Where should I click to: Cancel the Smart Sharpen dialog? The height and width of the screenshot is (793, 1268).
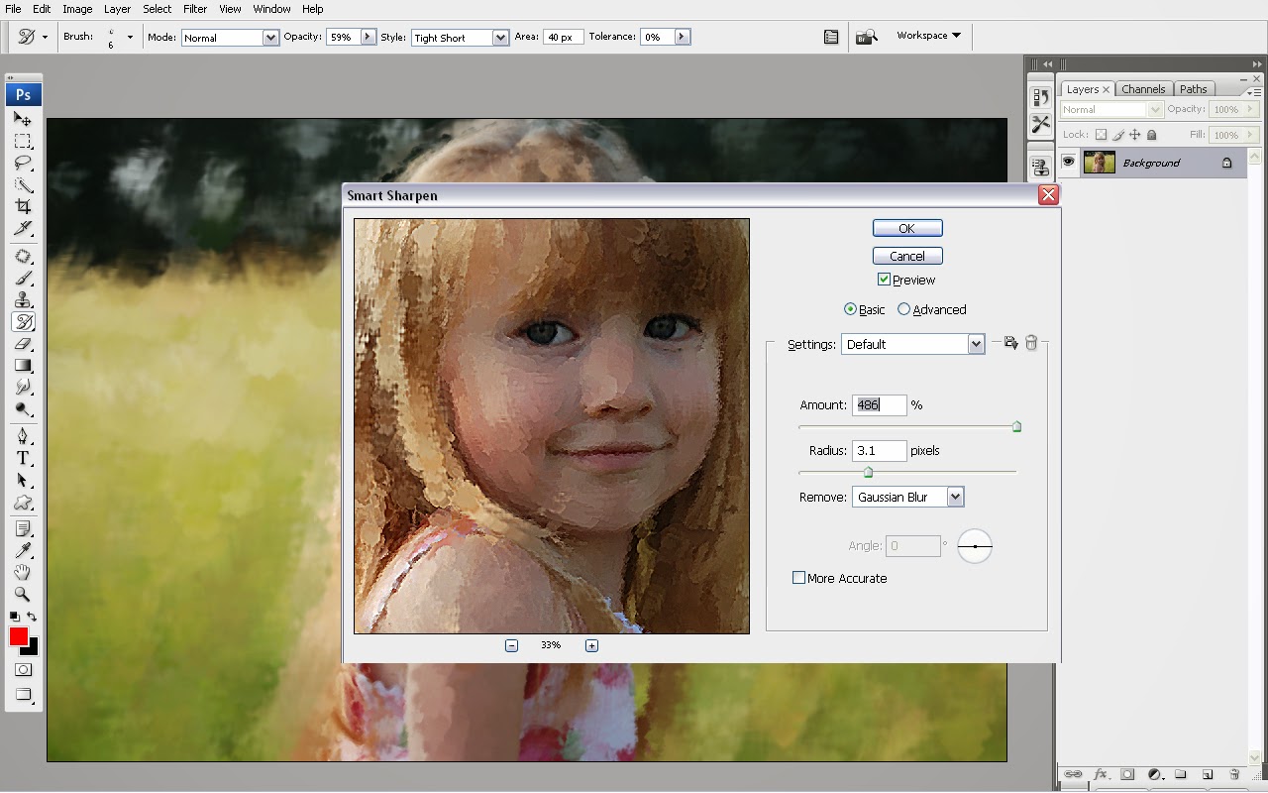point(906,256)
